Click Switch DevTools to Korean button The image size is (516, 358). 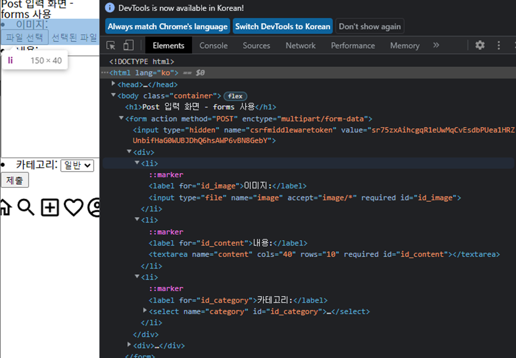[283, 26]
